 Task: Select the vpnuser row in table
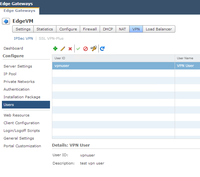[x=113, y=66]
